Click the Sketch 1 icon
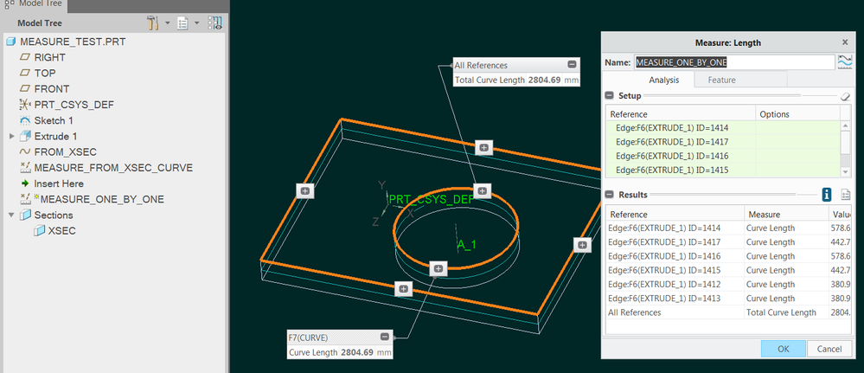The height and width of the screenshot is (373, 864). [25, 120]
